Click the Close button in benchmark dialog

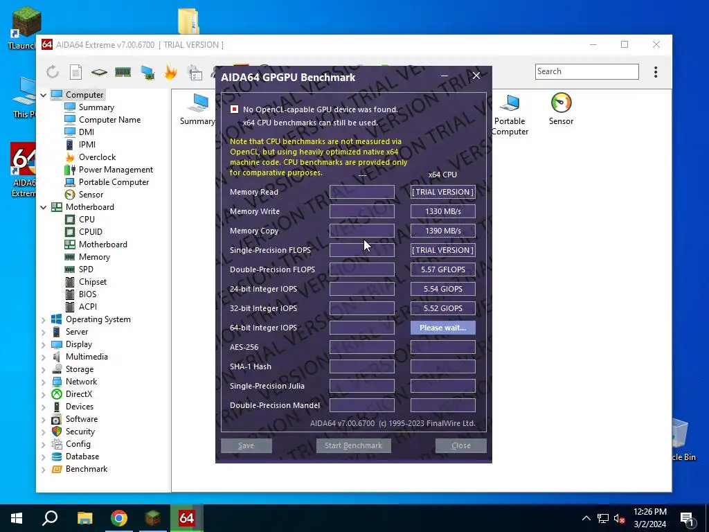[460, 445]
